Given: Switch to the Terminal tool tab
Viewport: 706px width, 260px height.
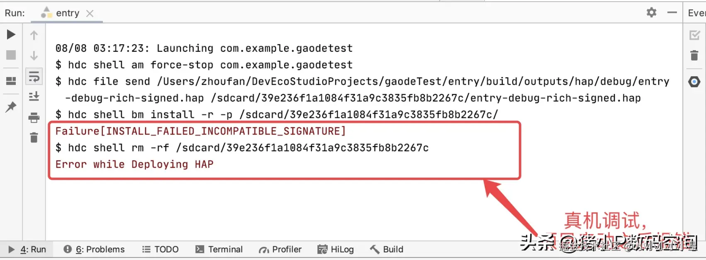Looking at the screenshot, I should click(219, 249).
